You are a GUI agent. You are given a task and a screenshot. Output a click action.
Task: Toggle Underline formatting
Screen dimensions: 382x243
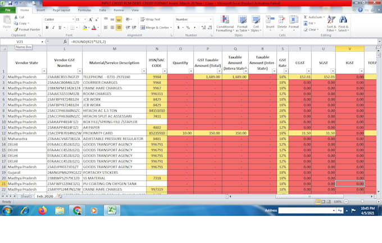click(60, 28)
